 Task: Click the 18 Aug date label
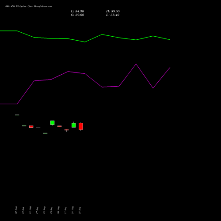coord(44,210)
